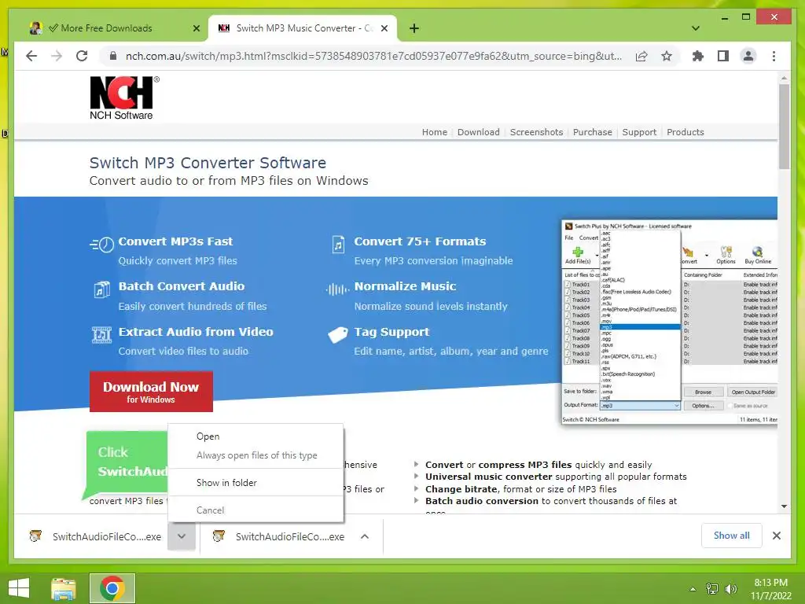Viewport: 805px width, 604px height.
Task: Click the Switch Plus application screenshot
Action: [670, 322]
